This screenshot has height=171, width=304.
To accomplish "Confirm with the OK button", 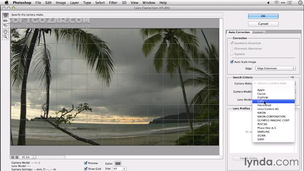I will pos(263,16).
